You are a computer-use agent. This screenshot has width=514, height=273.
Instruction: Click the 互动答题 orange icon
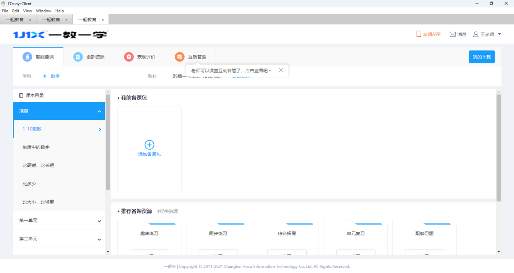(x=179, y=57)
